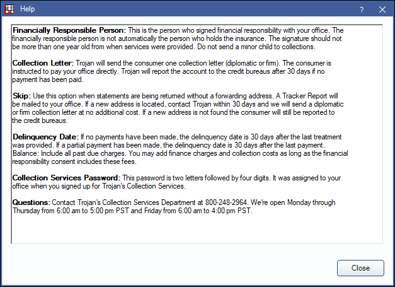Click the application icon in the title bar
Screen dimensions: 395x287
(x=9, y=9)
